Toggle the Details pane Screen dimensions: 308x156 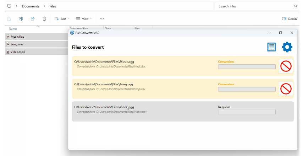(x=289, y=19)
